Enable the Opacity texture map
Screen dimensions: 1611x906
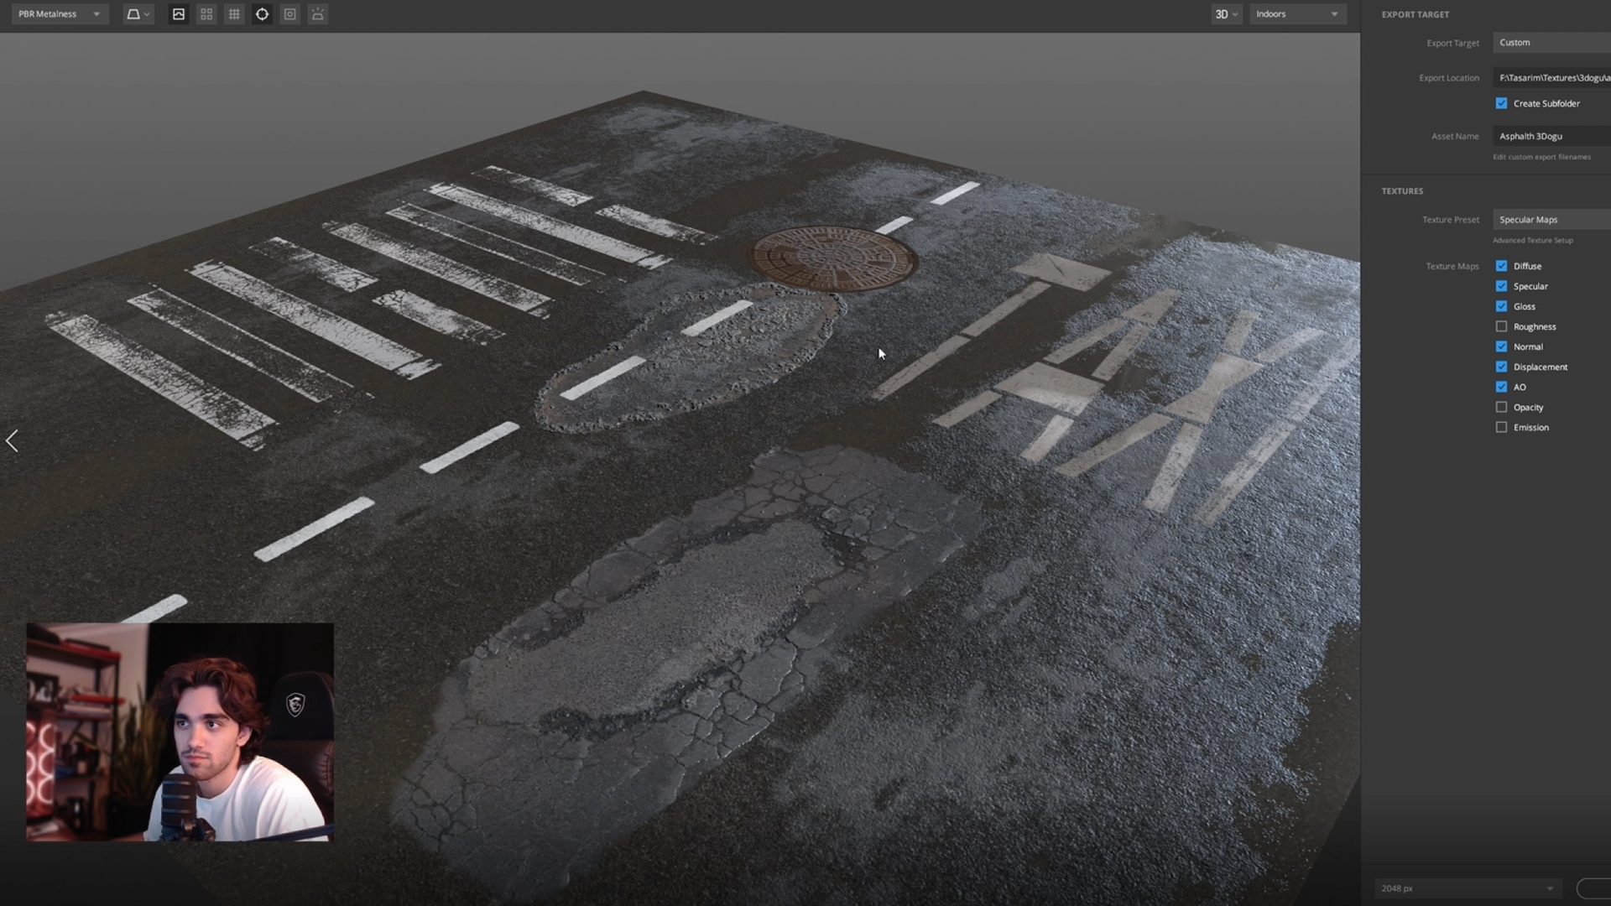click(x=1501, y=407)
